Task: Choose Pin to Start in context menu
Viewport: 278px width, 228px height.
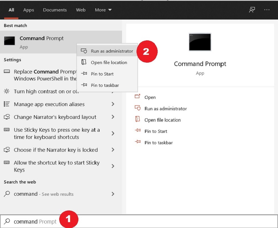Action: (102, 74)
